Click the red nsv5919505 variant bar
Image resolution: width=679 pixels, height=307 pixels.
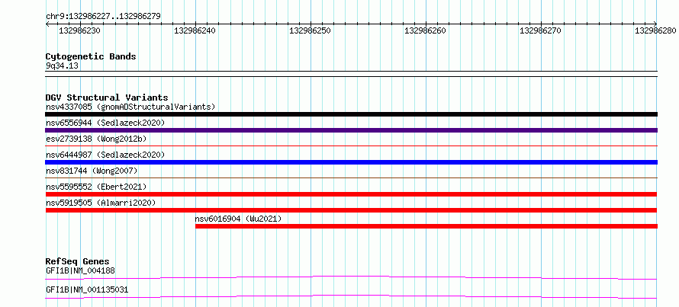[x=351, y=210]
